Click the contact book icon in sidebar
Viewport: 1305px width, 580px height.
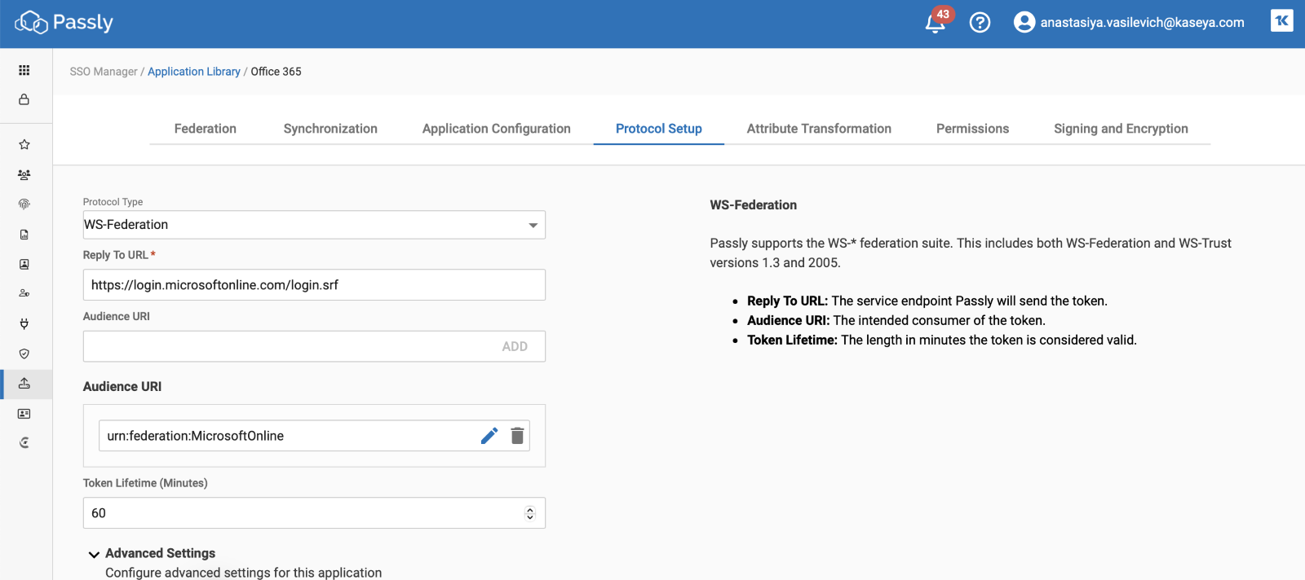coord(24,264)
